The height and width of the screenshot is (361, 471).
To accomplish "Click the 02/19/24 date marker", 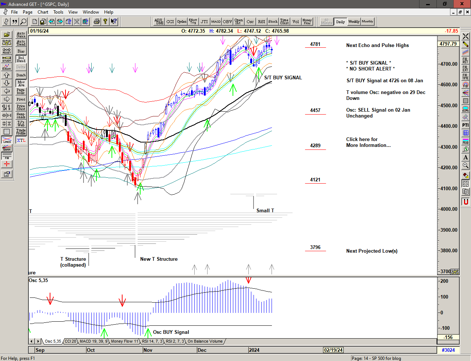I will (x=333, y=350).
